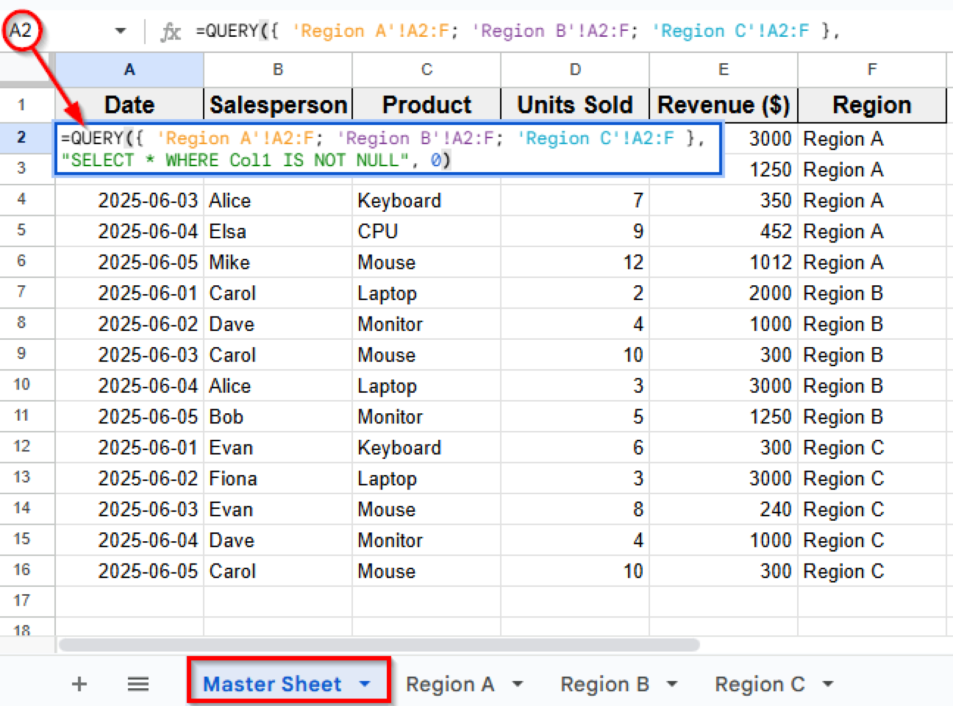Expand the Name Box dropdown arrow
953x706 pixels.
121,31
